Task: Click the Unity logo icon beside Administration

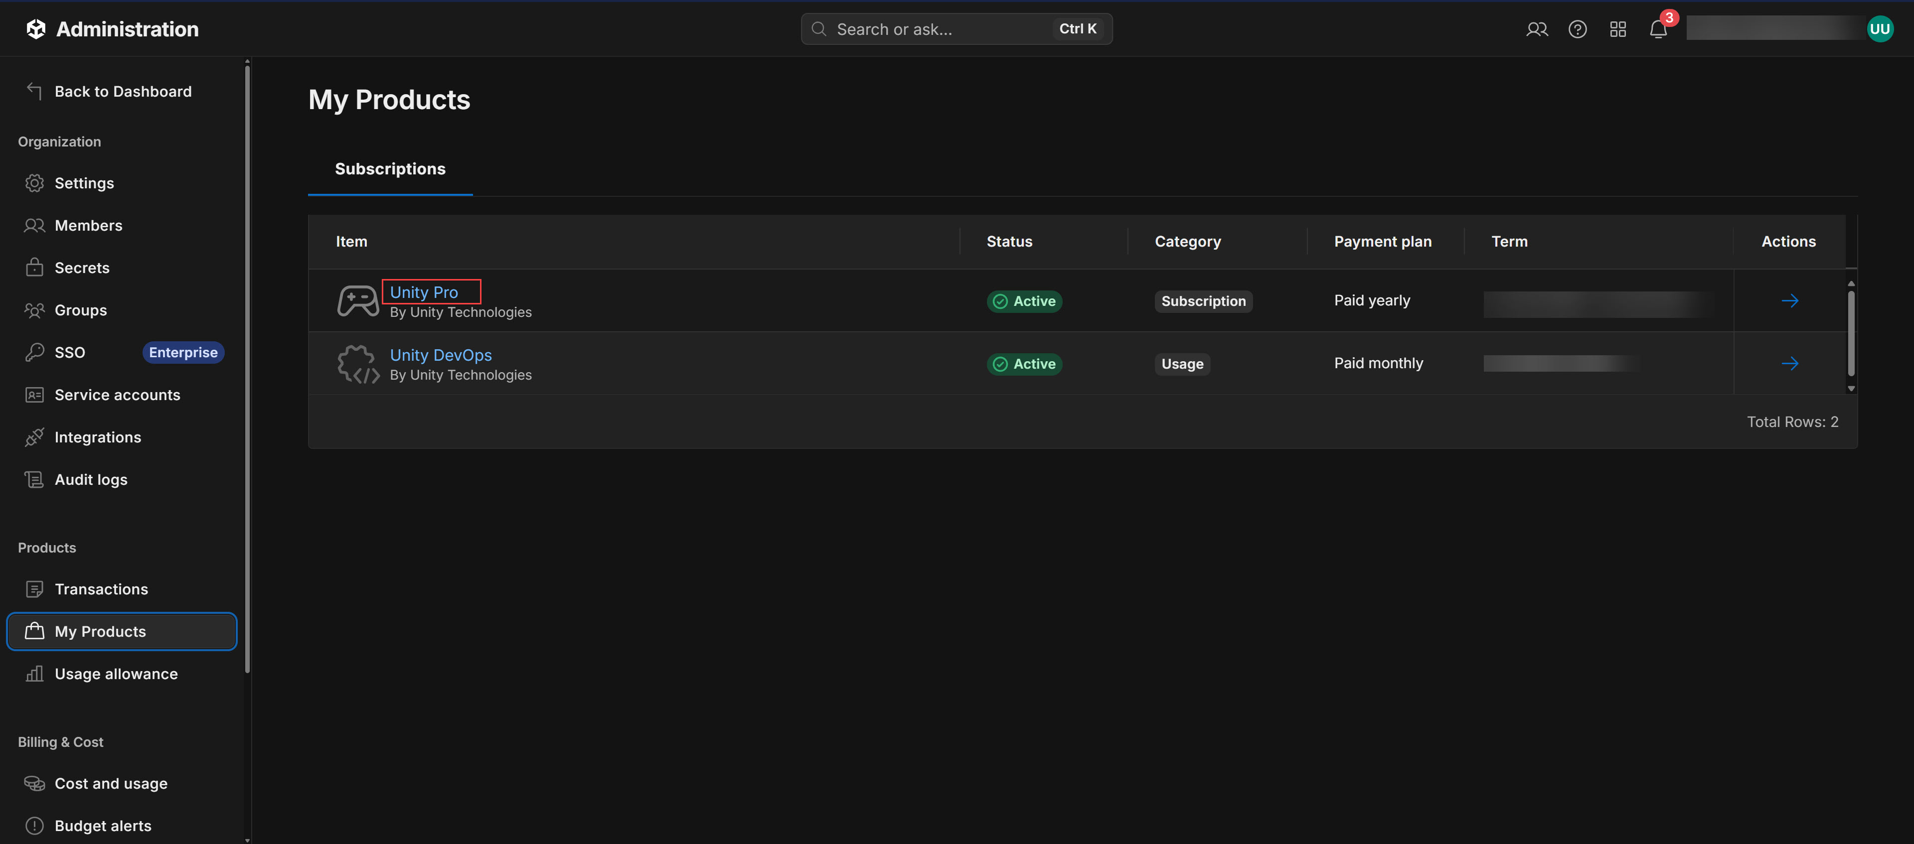Action: [36, 29]
